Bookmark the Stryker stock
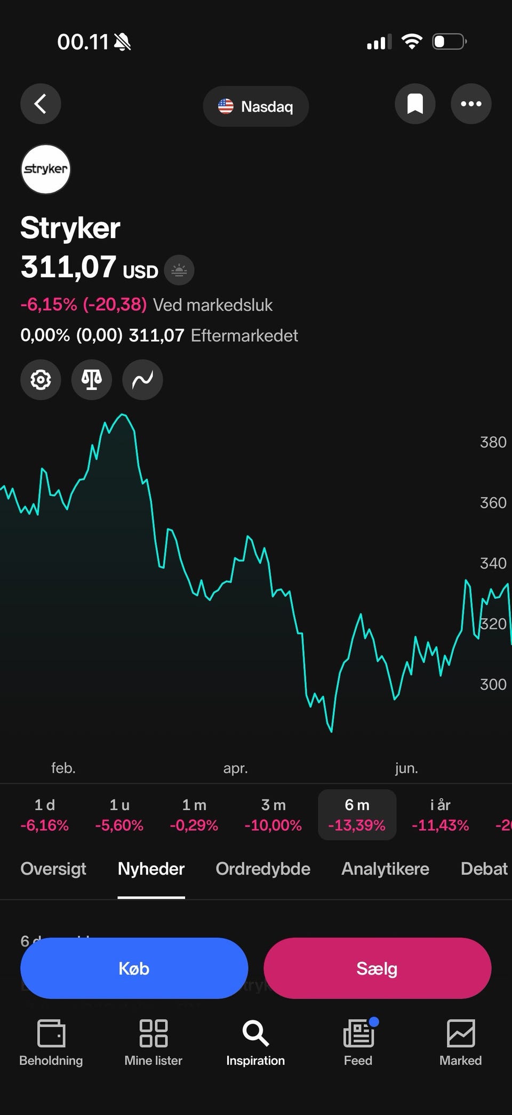This screenshot has height=1115, width=512. [415, 104]
